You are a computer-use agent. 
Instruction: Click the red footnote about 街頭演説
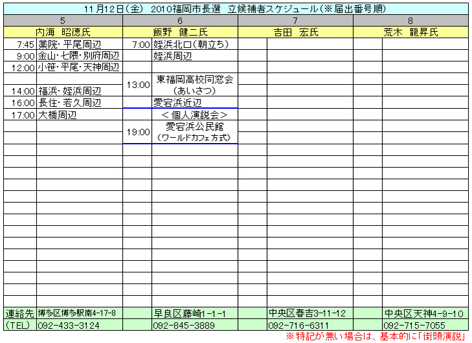point(377,337)
